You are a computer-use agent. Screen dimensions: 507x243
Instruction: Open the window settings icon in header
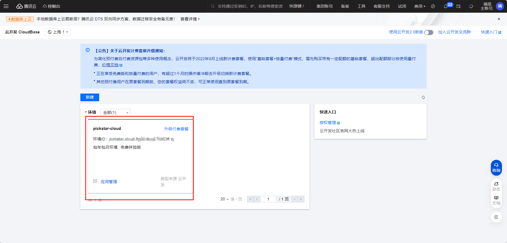pos(458,6)
